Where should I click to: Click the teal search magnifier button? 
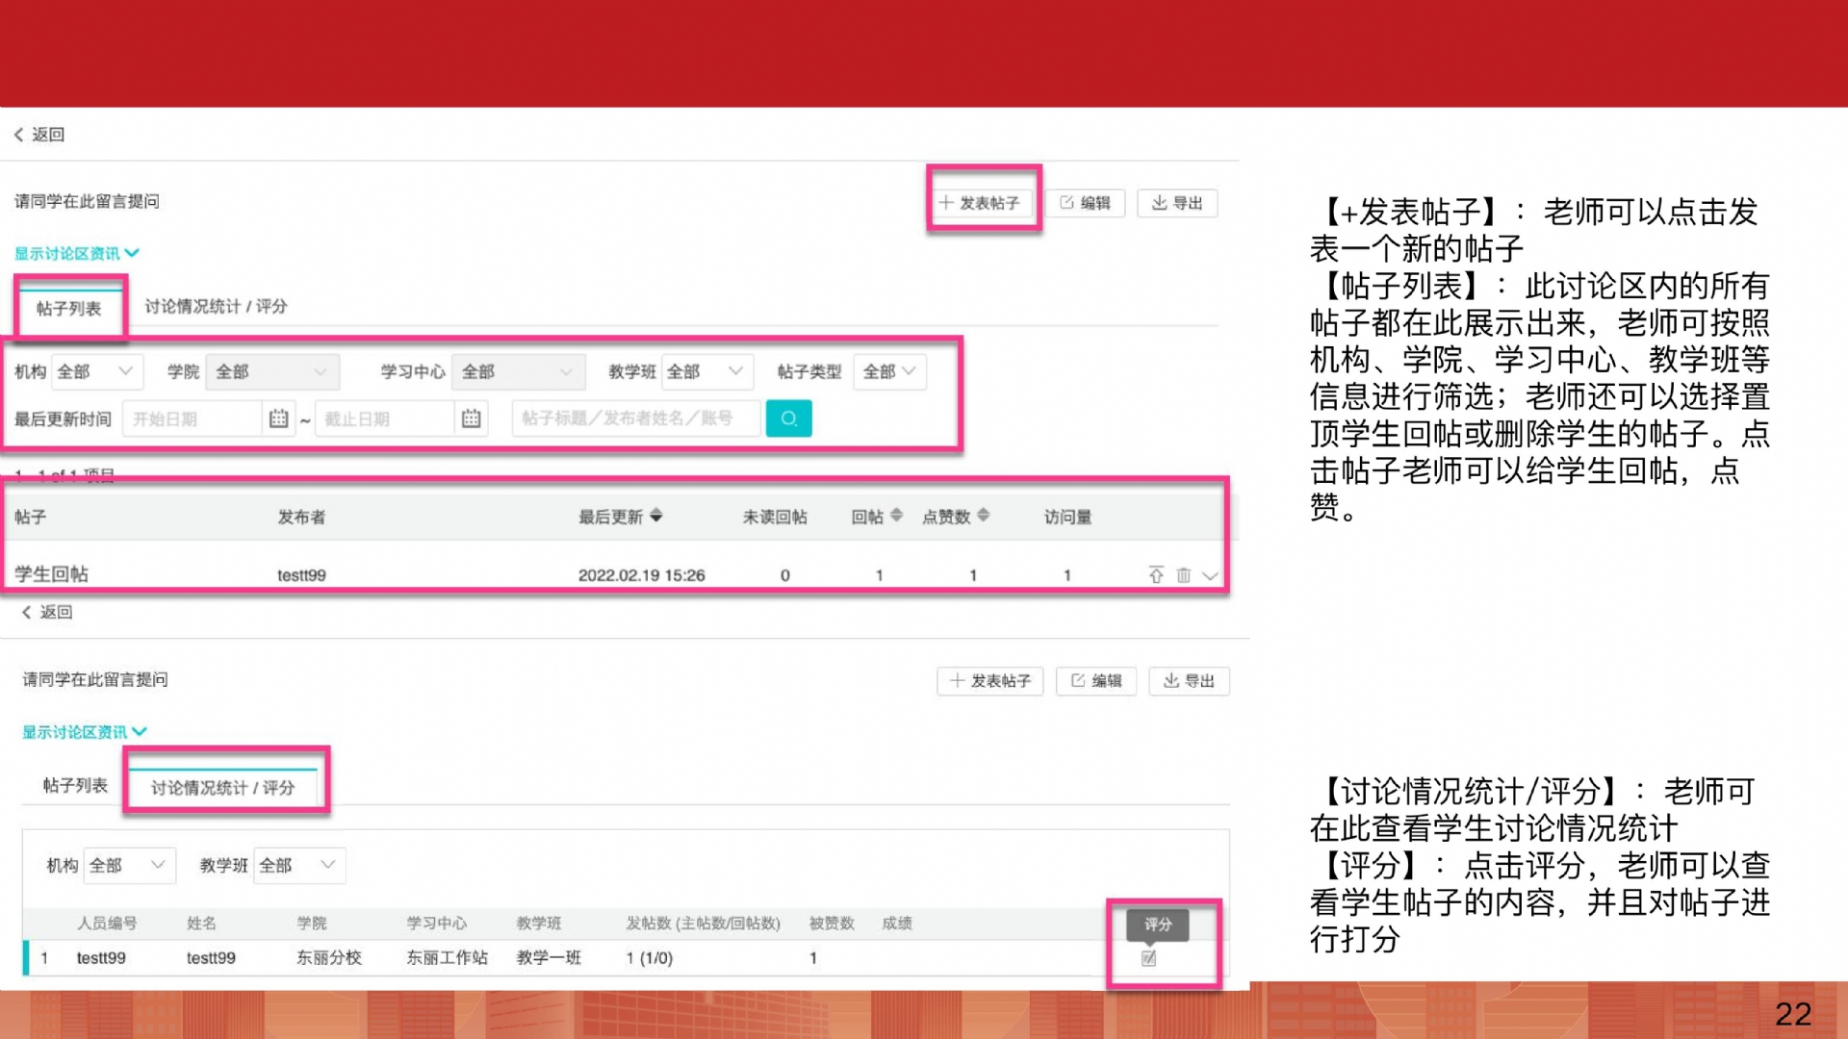(x=788, y=418)
